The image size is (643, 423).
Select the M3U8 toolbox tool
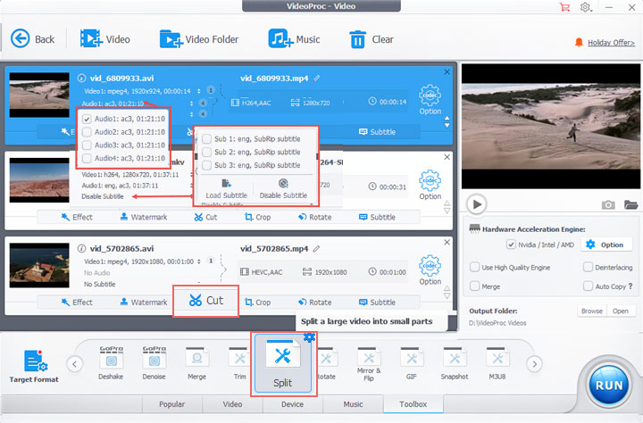point(497,363)
